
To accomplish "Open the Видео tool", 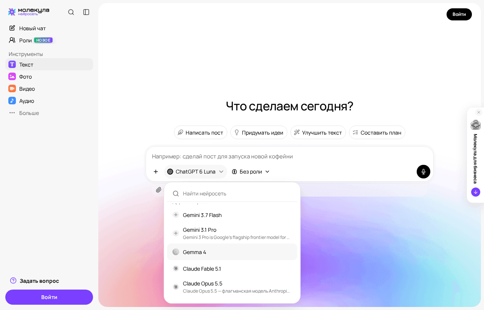I will coord(49,88).
